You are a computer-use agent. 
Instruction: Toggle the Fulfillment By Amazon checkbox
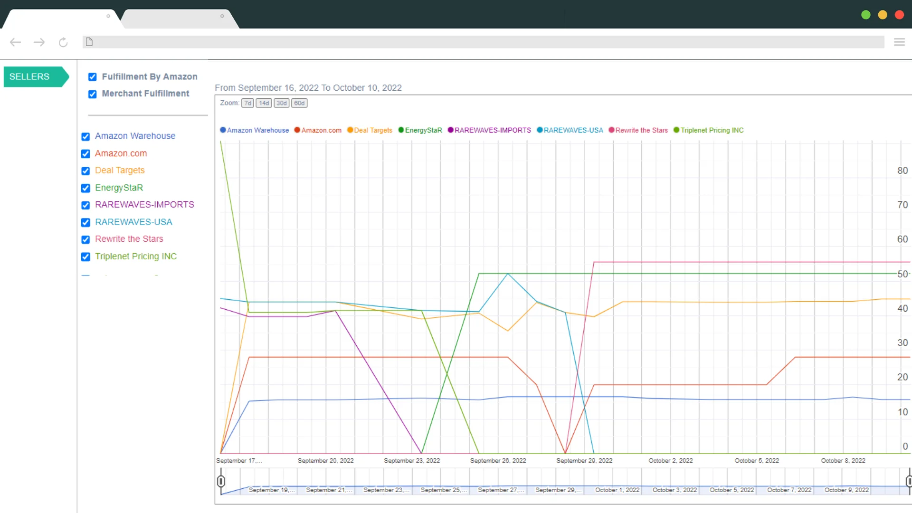(92, 76)
